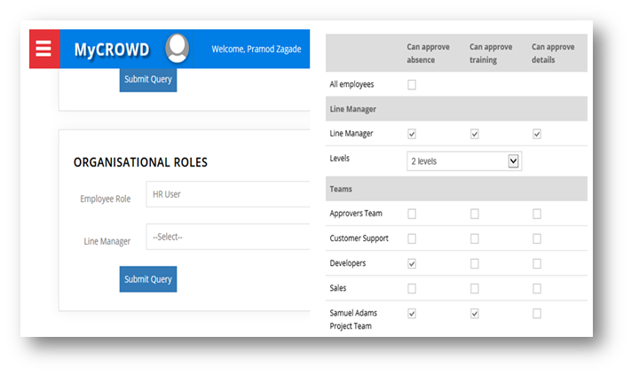The height and width of the screenshot is (375, 631).
Task: Open the red hamburger menu
Action: click(x=43, y=49)
